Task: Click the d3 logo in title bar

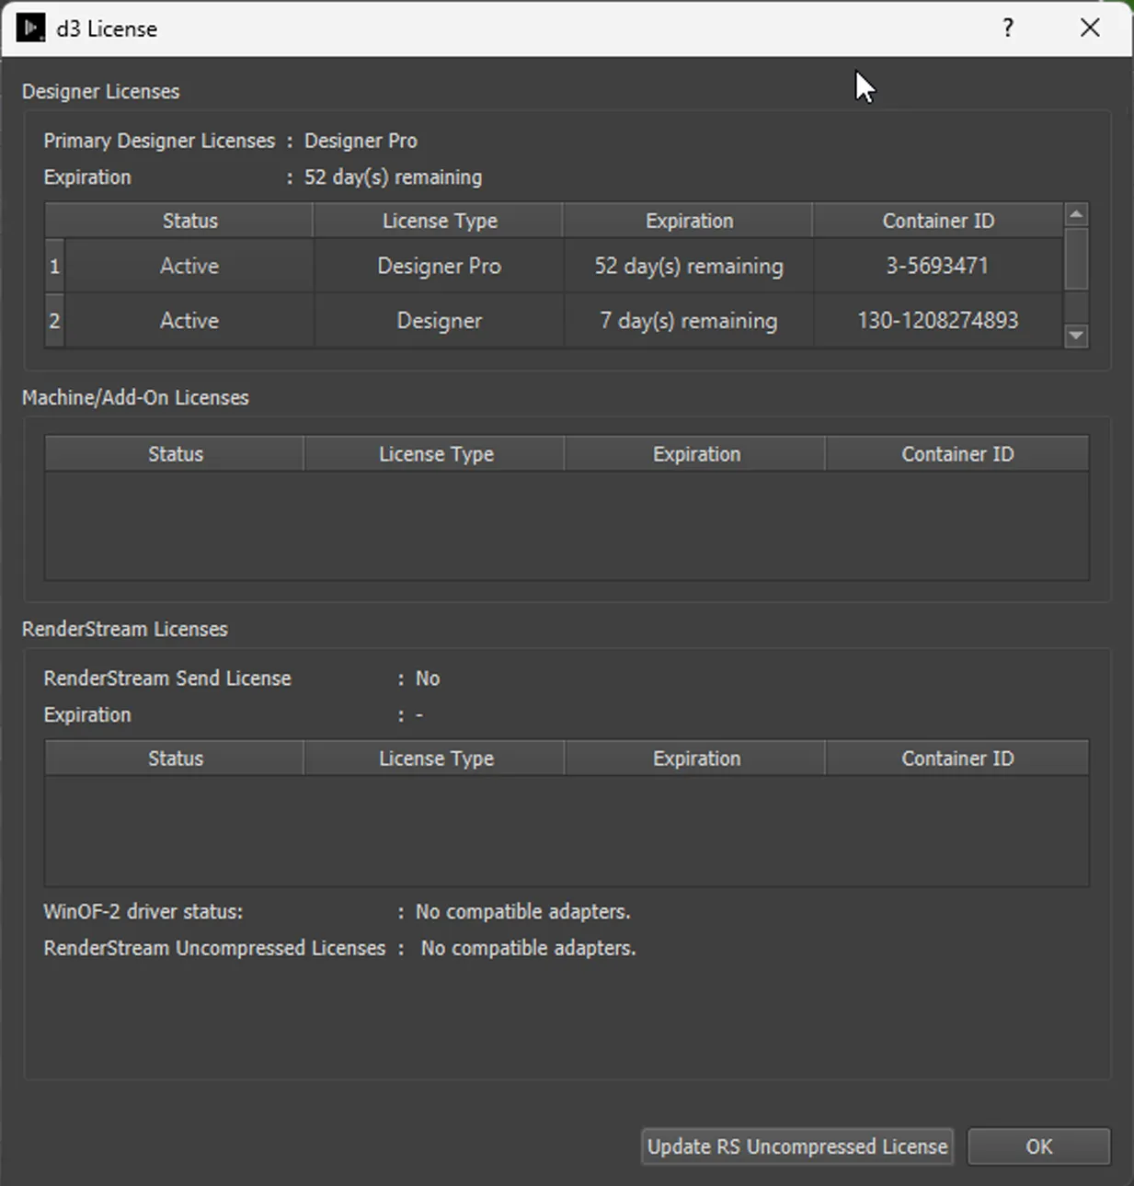Action: tap(30, 29)
